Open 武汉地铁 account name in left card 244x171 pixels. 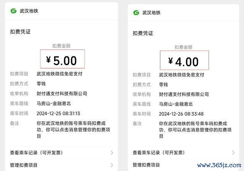point(29,11)
